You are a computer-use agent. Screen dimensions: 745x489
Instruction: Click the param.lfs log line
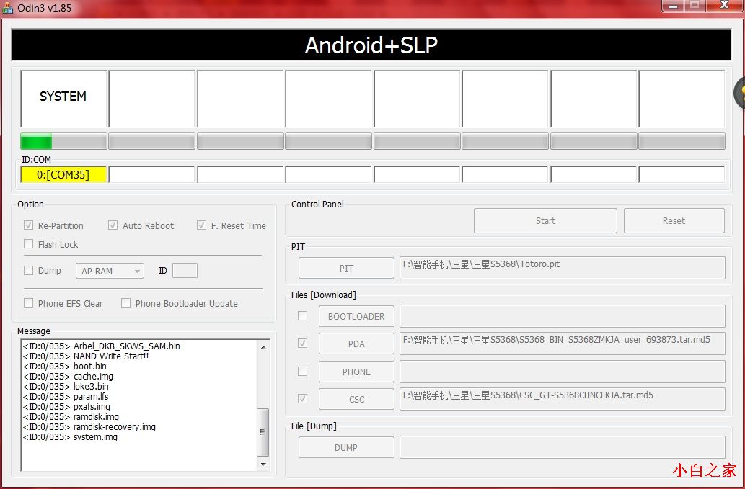tap(66, 397)
